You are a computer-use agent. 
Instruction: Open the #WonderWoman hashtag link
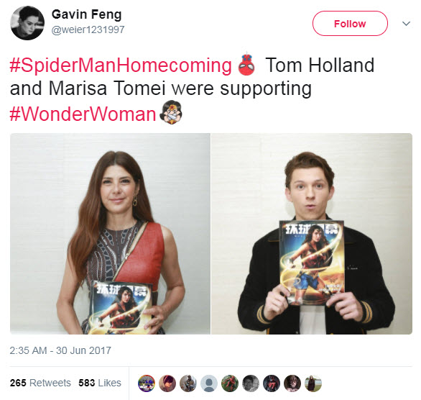coord(83,114)
